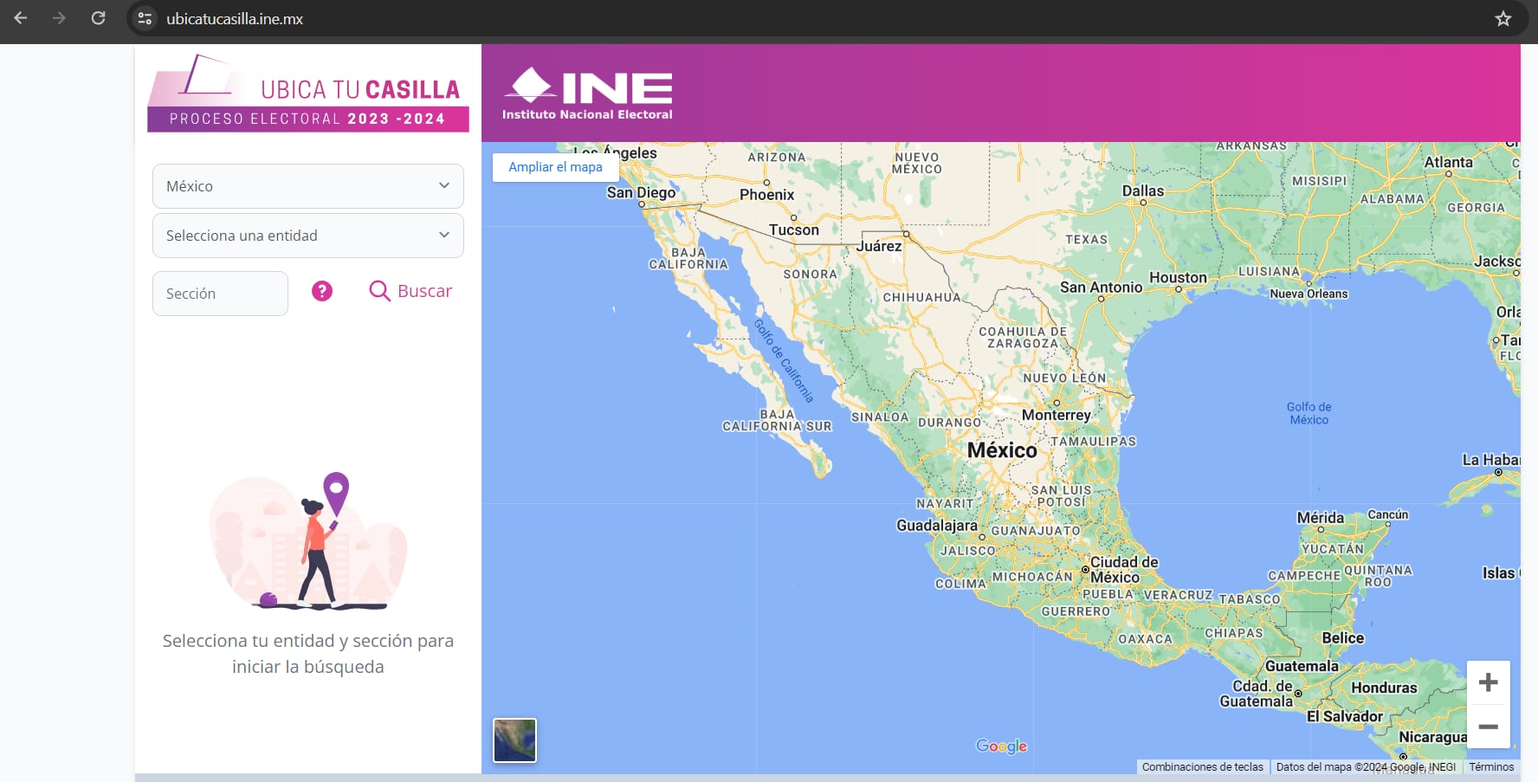The height and width of the screenshot is (782, 1538).
Task: Click the Ubica tu Casilla logo
Action: pyautogui.click(x=307, y=94)
